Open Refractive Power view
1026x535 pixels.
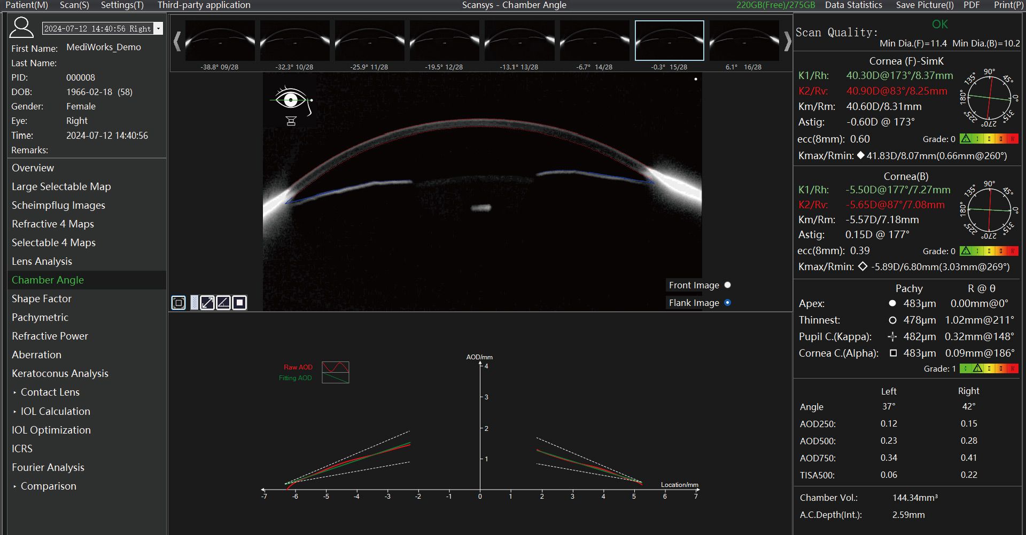click(x=87, y=336)
